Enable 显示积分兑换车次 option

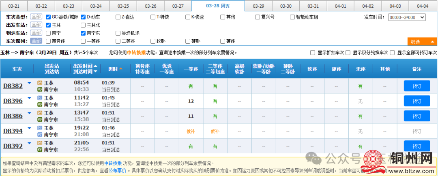pyautogui.click(x=348, y=52)
